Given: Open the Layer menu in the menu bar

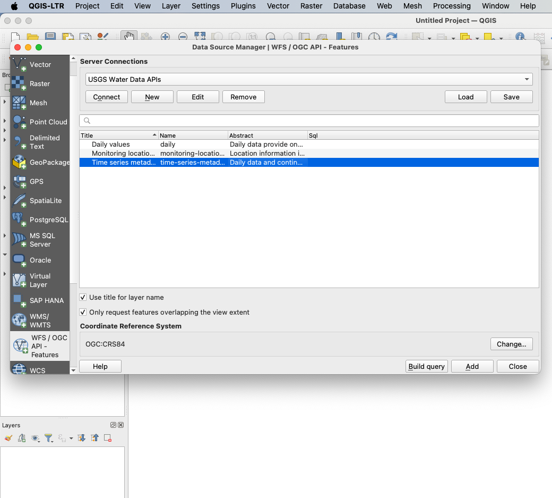Looking at the screenshot, I should pyautogui.click(x=171, y=6).
